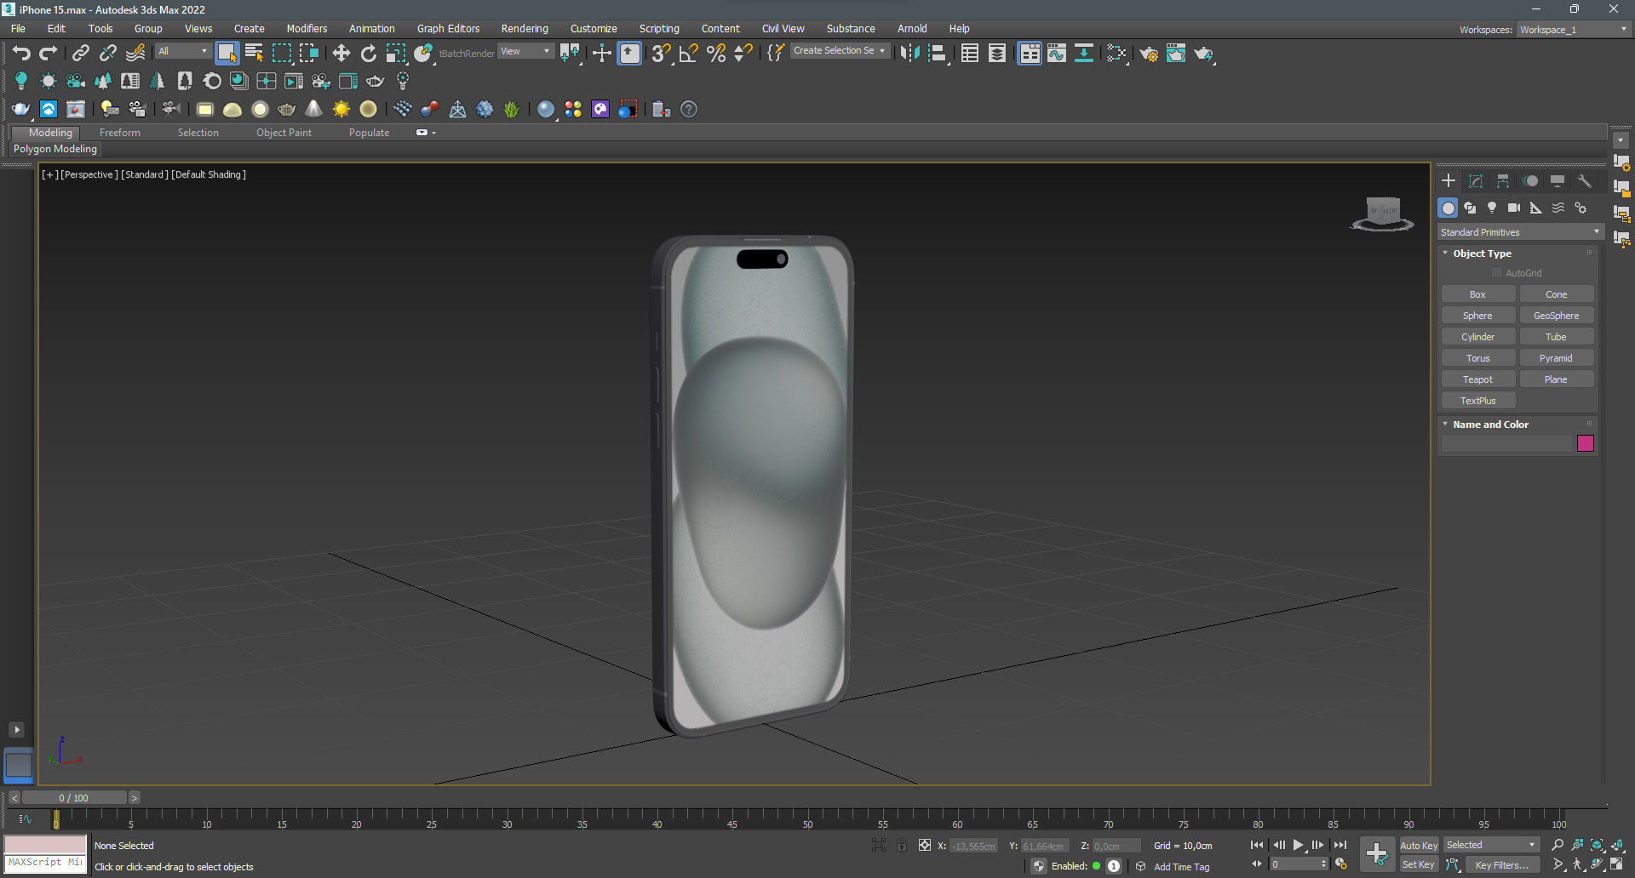Open Select by Name tool

(x=254, y=54)
